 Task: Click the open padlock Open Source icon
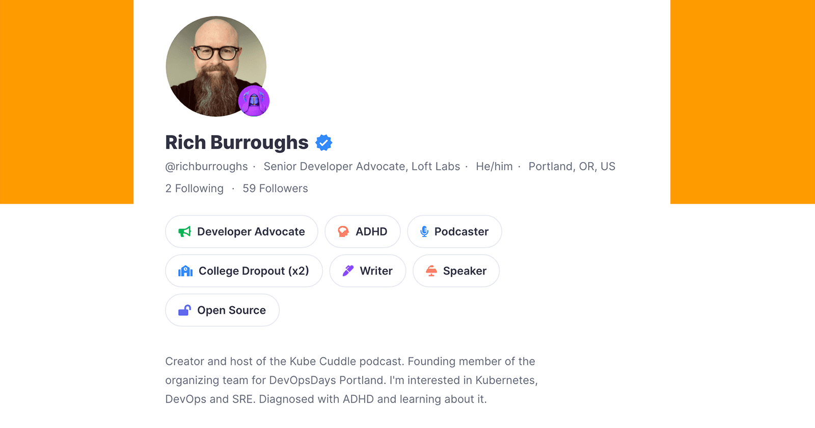tap(184, 310)
